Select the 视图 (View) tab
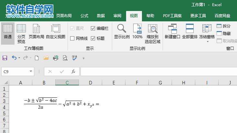 click(134, 16)
